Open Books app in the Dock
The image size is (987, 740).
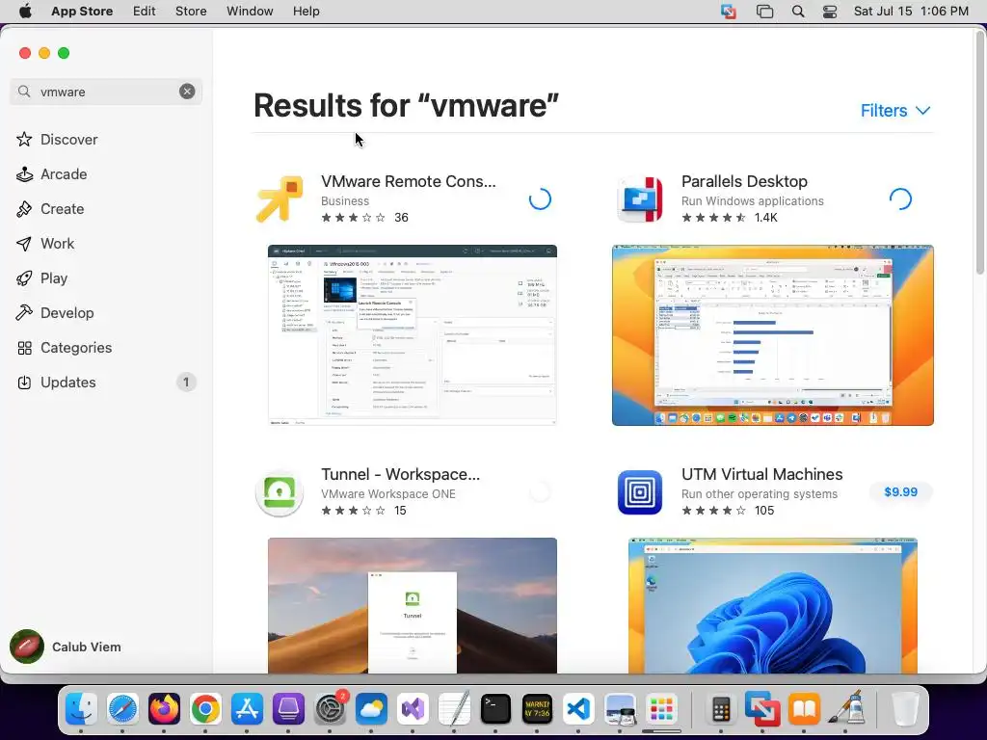[x=804, y=710]
